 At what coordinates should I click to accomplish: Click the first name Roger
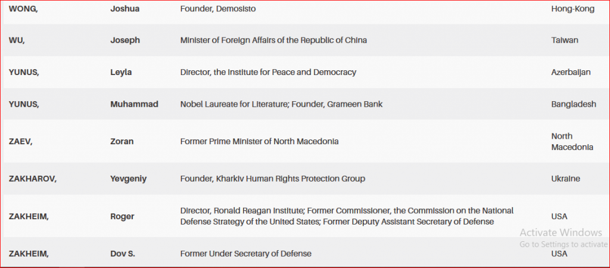(x=122, y=216)
